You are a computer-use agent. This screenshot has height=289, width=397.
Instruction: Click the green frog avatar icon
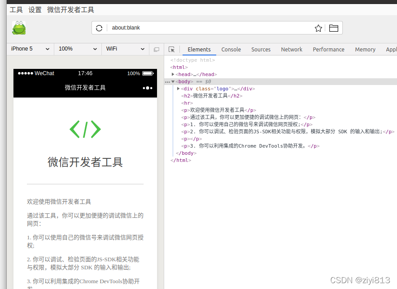pos(19,28)
